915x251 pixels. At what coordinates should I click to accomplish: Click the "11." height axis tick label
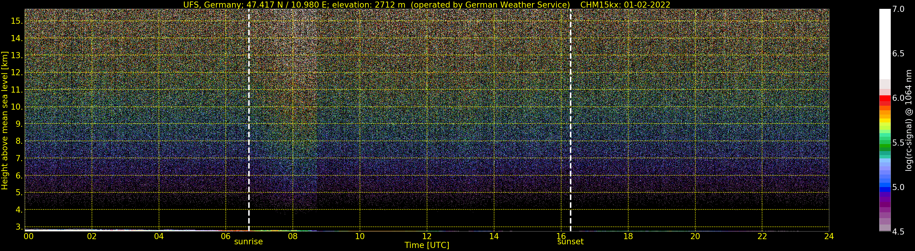(x=17, y=90)
